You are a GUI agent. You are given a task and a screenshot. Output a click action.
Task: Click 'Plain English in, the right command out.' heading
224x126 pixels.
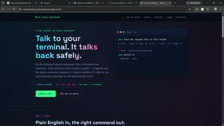point(80,123)
